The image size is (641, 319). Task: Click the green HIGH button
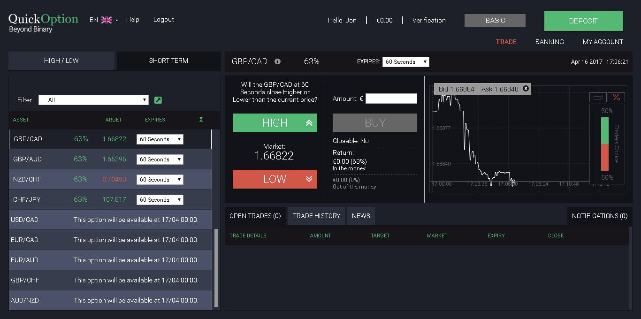(x=275, y=123)
